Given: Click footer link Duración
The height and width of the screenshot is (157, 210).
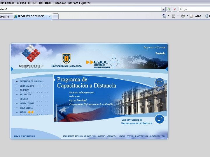Looking at the screenshot, I should [x=122, y=136].
